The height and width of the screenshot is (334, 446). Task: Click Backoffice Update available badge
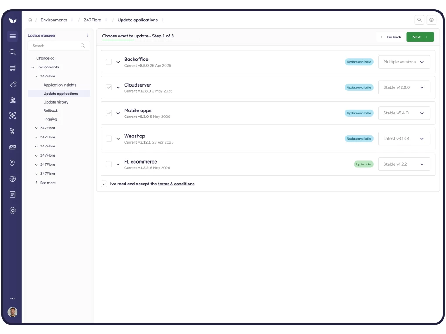click(359, 62)
